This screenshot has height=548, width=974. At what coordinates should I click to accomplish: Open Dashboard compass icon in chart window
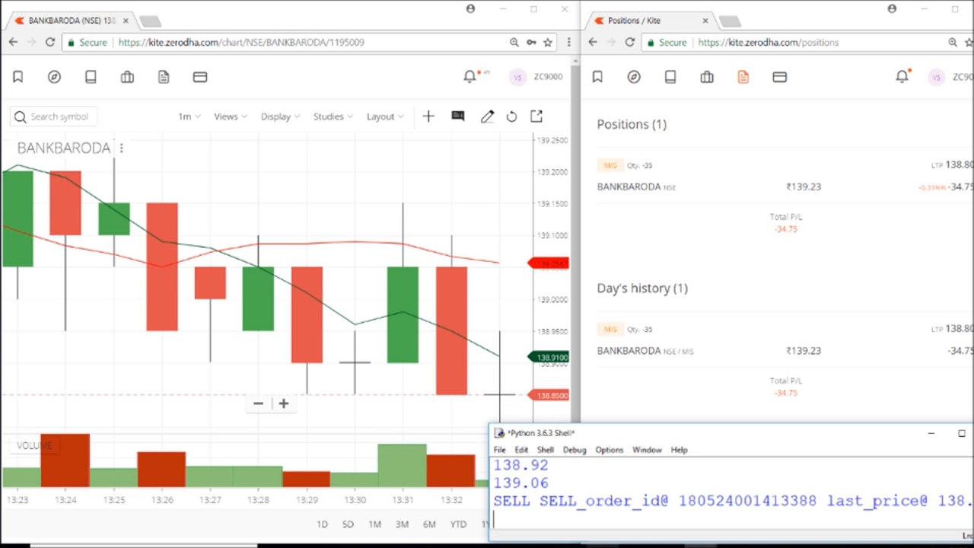54,77
